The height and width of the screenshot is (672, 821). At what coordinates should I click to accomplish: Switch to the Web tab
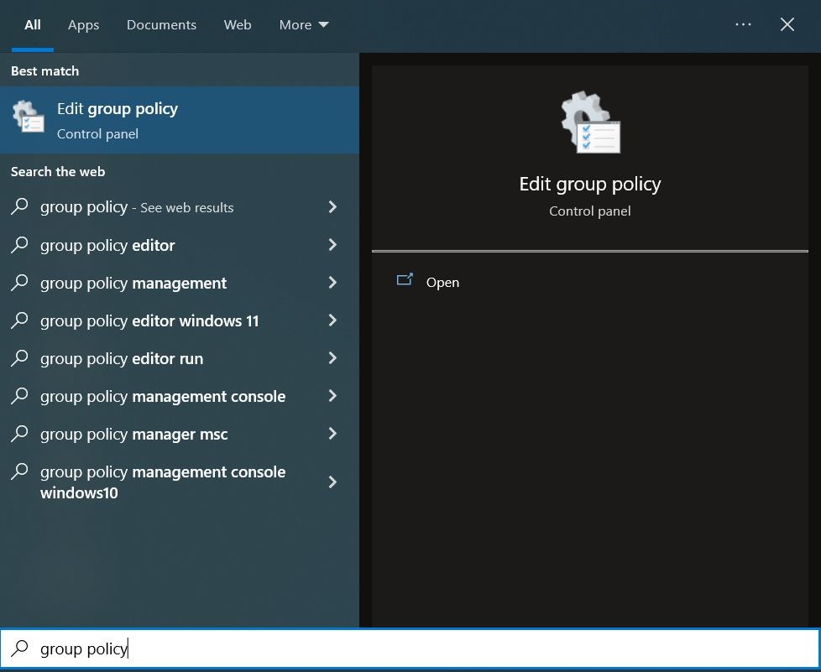tap(238, 24)
